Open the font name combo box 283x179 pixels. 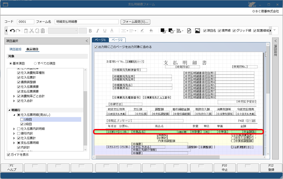click(x=63, y=31)
